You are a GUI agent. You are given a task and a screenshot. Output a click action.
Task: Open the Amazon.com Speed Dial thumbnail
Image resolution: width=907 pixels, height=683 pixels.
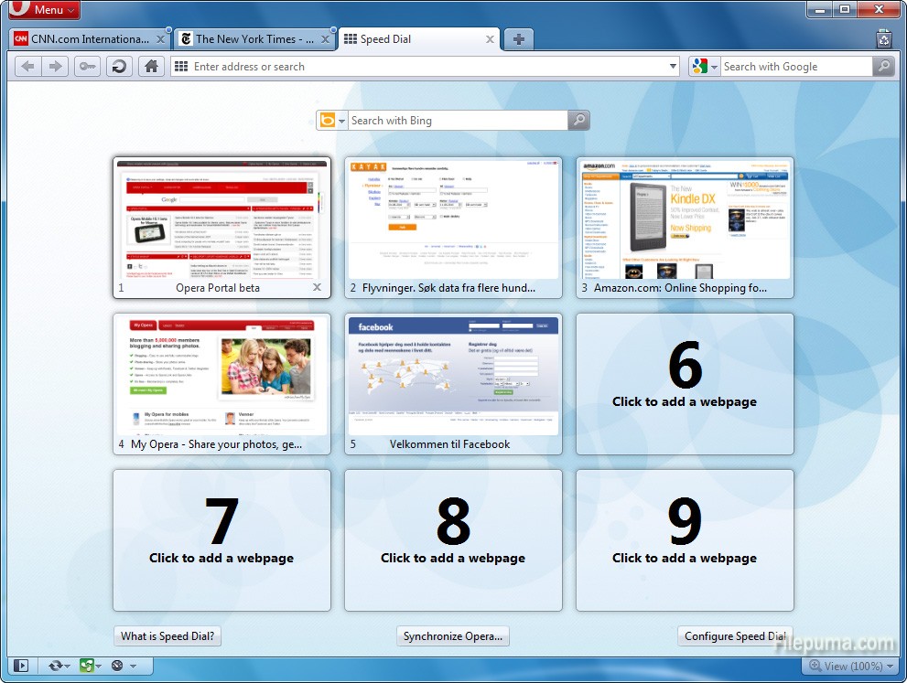(685, 219)
